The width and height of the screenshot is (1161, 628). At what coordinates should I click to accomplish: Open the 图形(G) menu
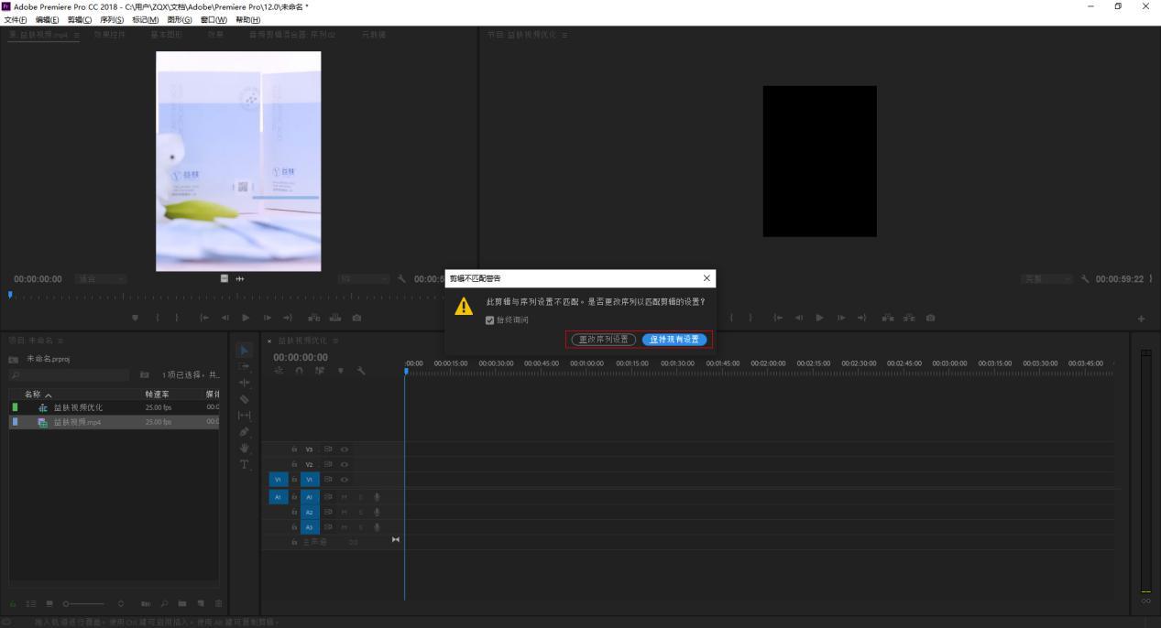click(x=180, y=19)
